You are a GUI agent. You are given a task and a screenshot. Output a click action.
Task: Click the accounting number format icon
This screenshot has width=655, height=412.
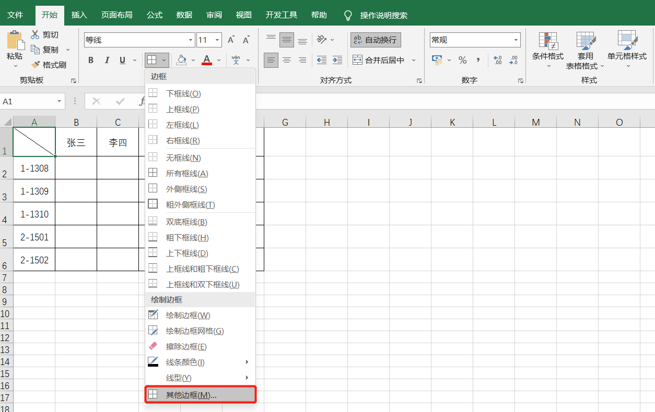[437, 60]
